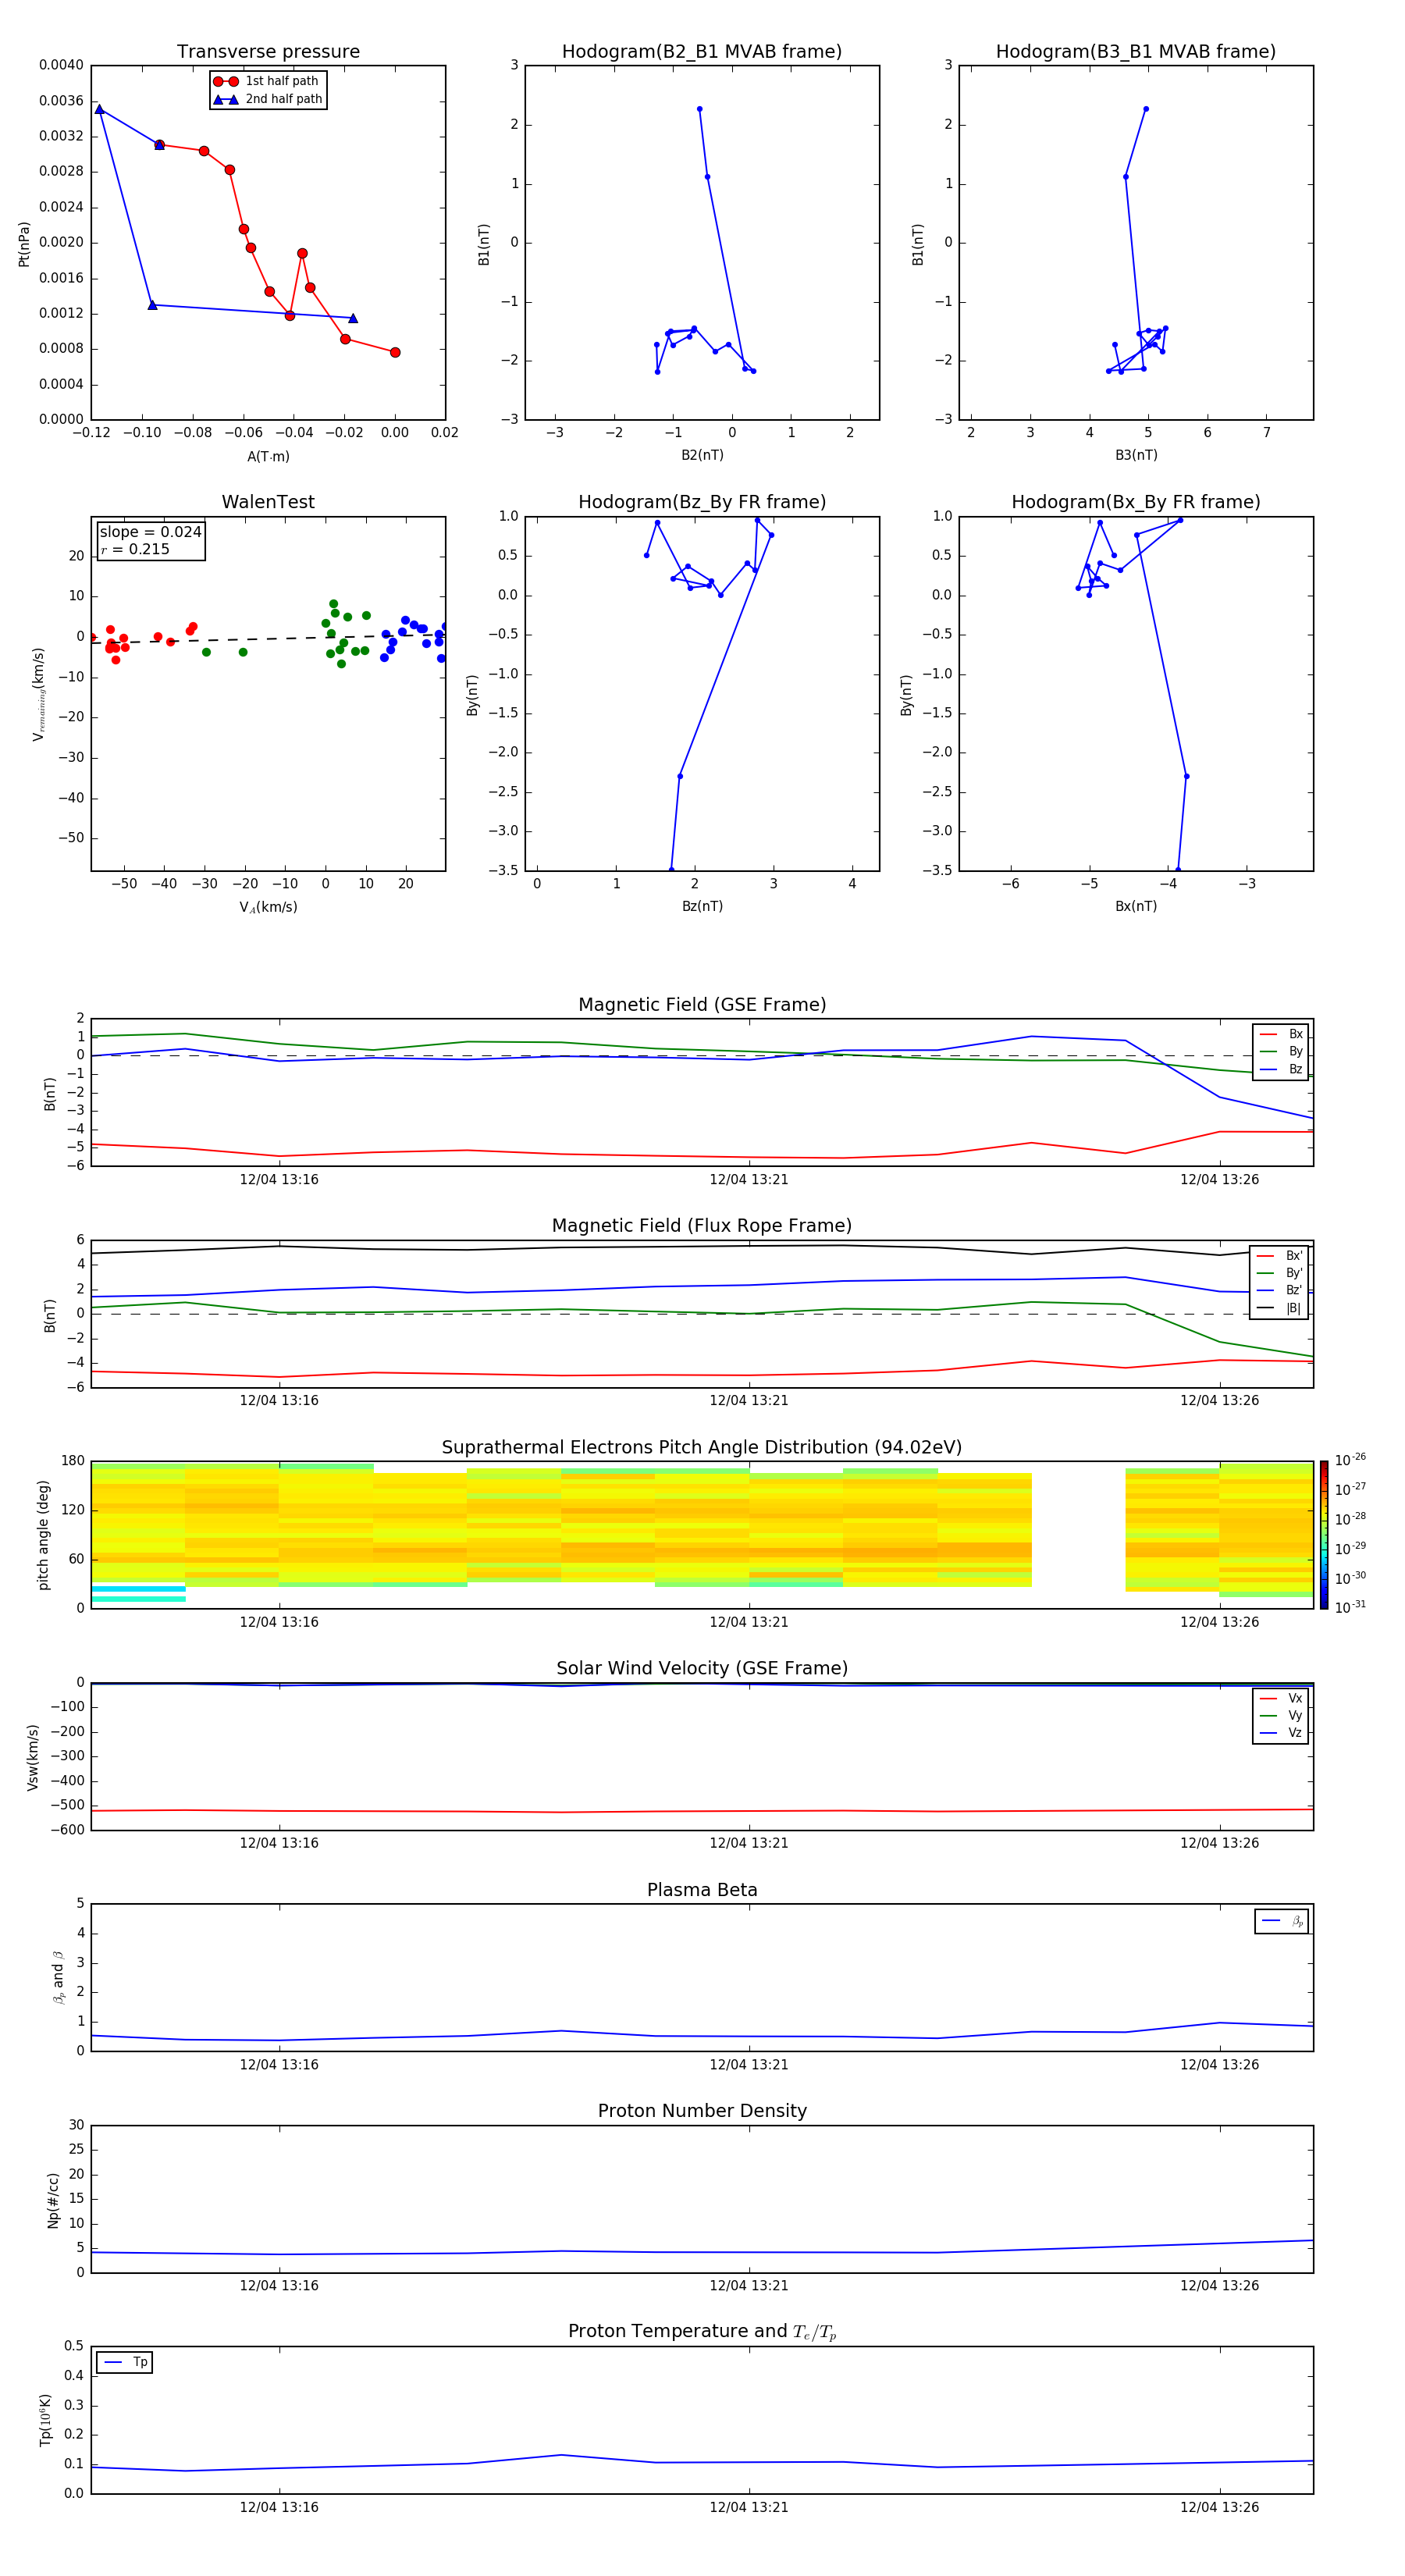Viewport: 1405px width, 2576px height.
Task: Click the Suprathermal Electrons Pitch Angle Distribution title
Action: tap(702, 1448)
